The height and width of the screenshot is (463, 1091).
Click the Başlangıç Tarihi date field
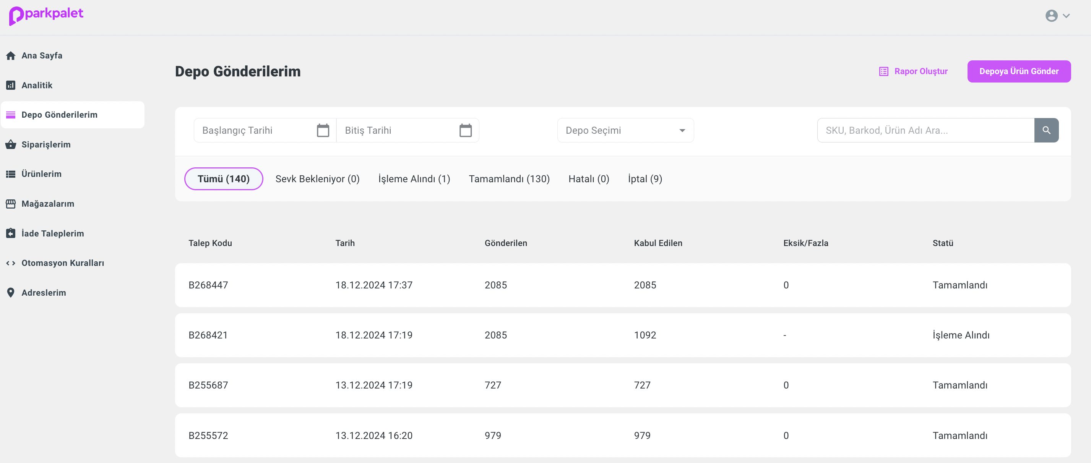[265, 130]
